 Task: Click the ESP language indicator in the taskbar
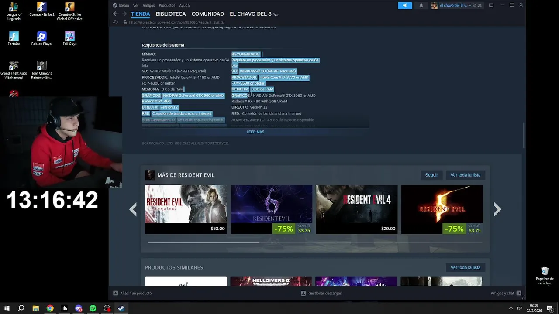(x=520, y=308)
